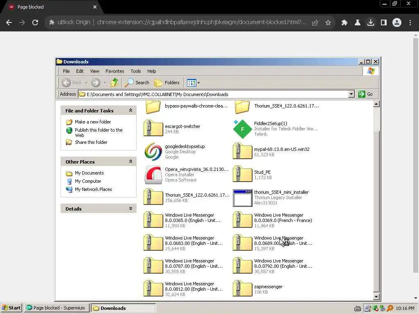The height and width of the screenshot is (314, 419).
Task: Select the Stud_PE zip icon
Action: click(x=242, y=174)
